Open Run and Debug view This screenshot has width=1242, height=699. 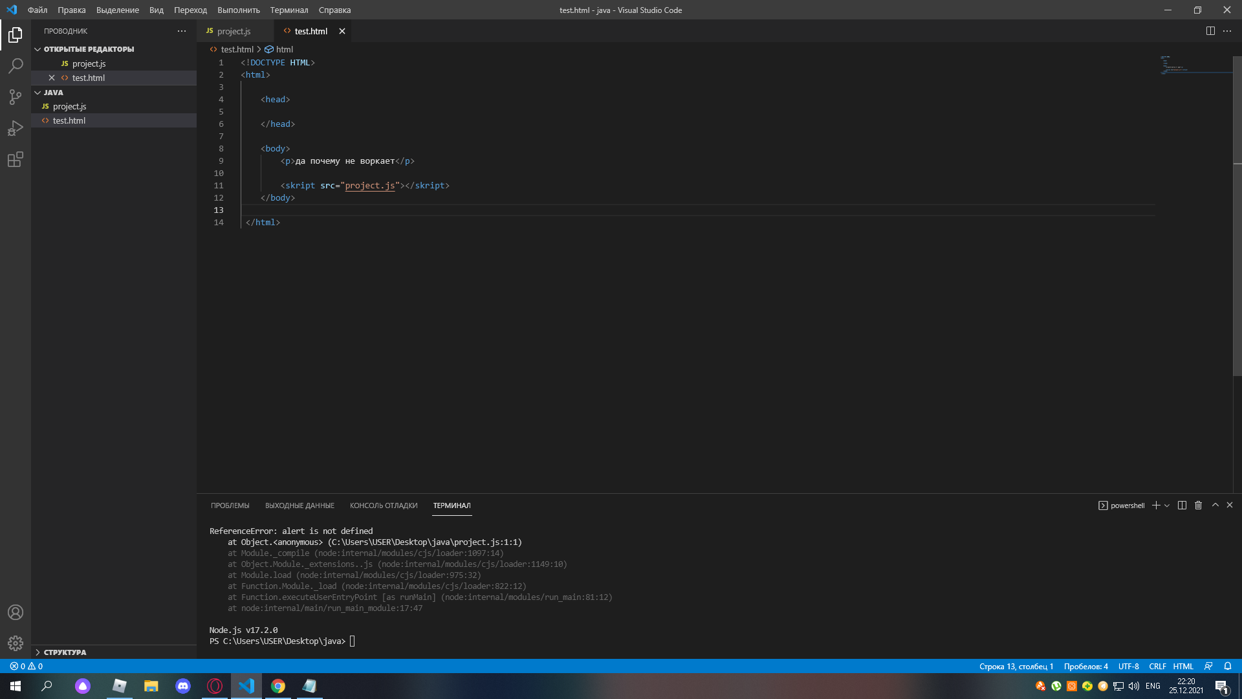(16, 128)
